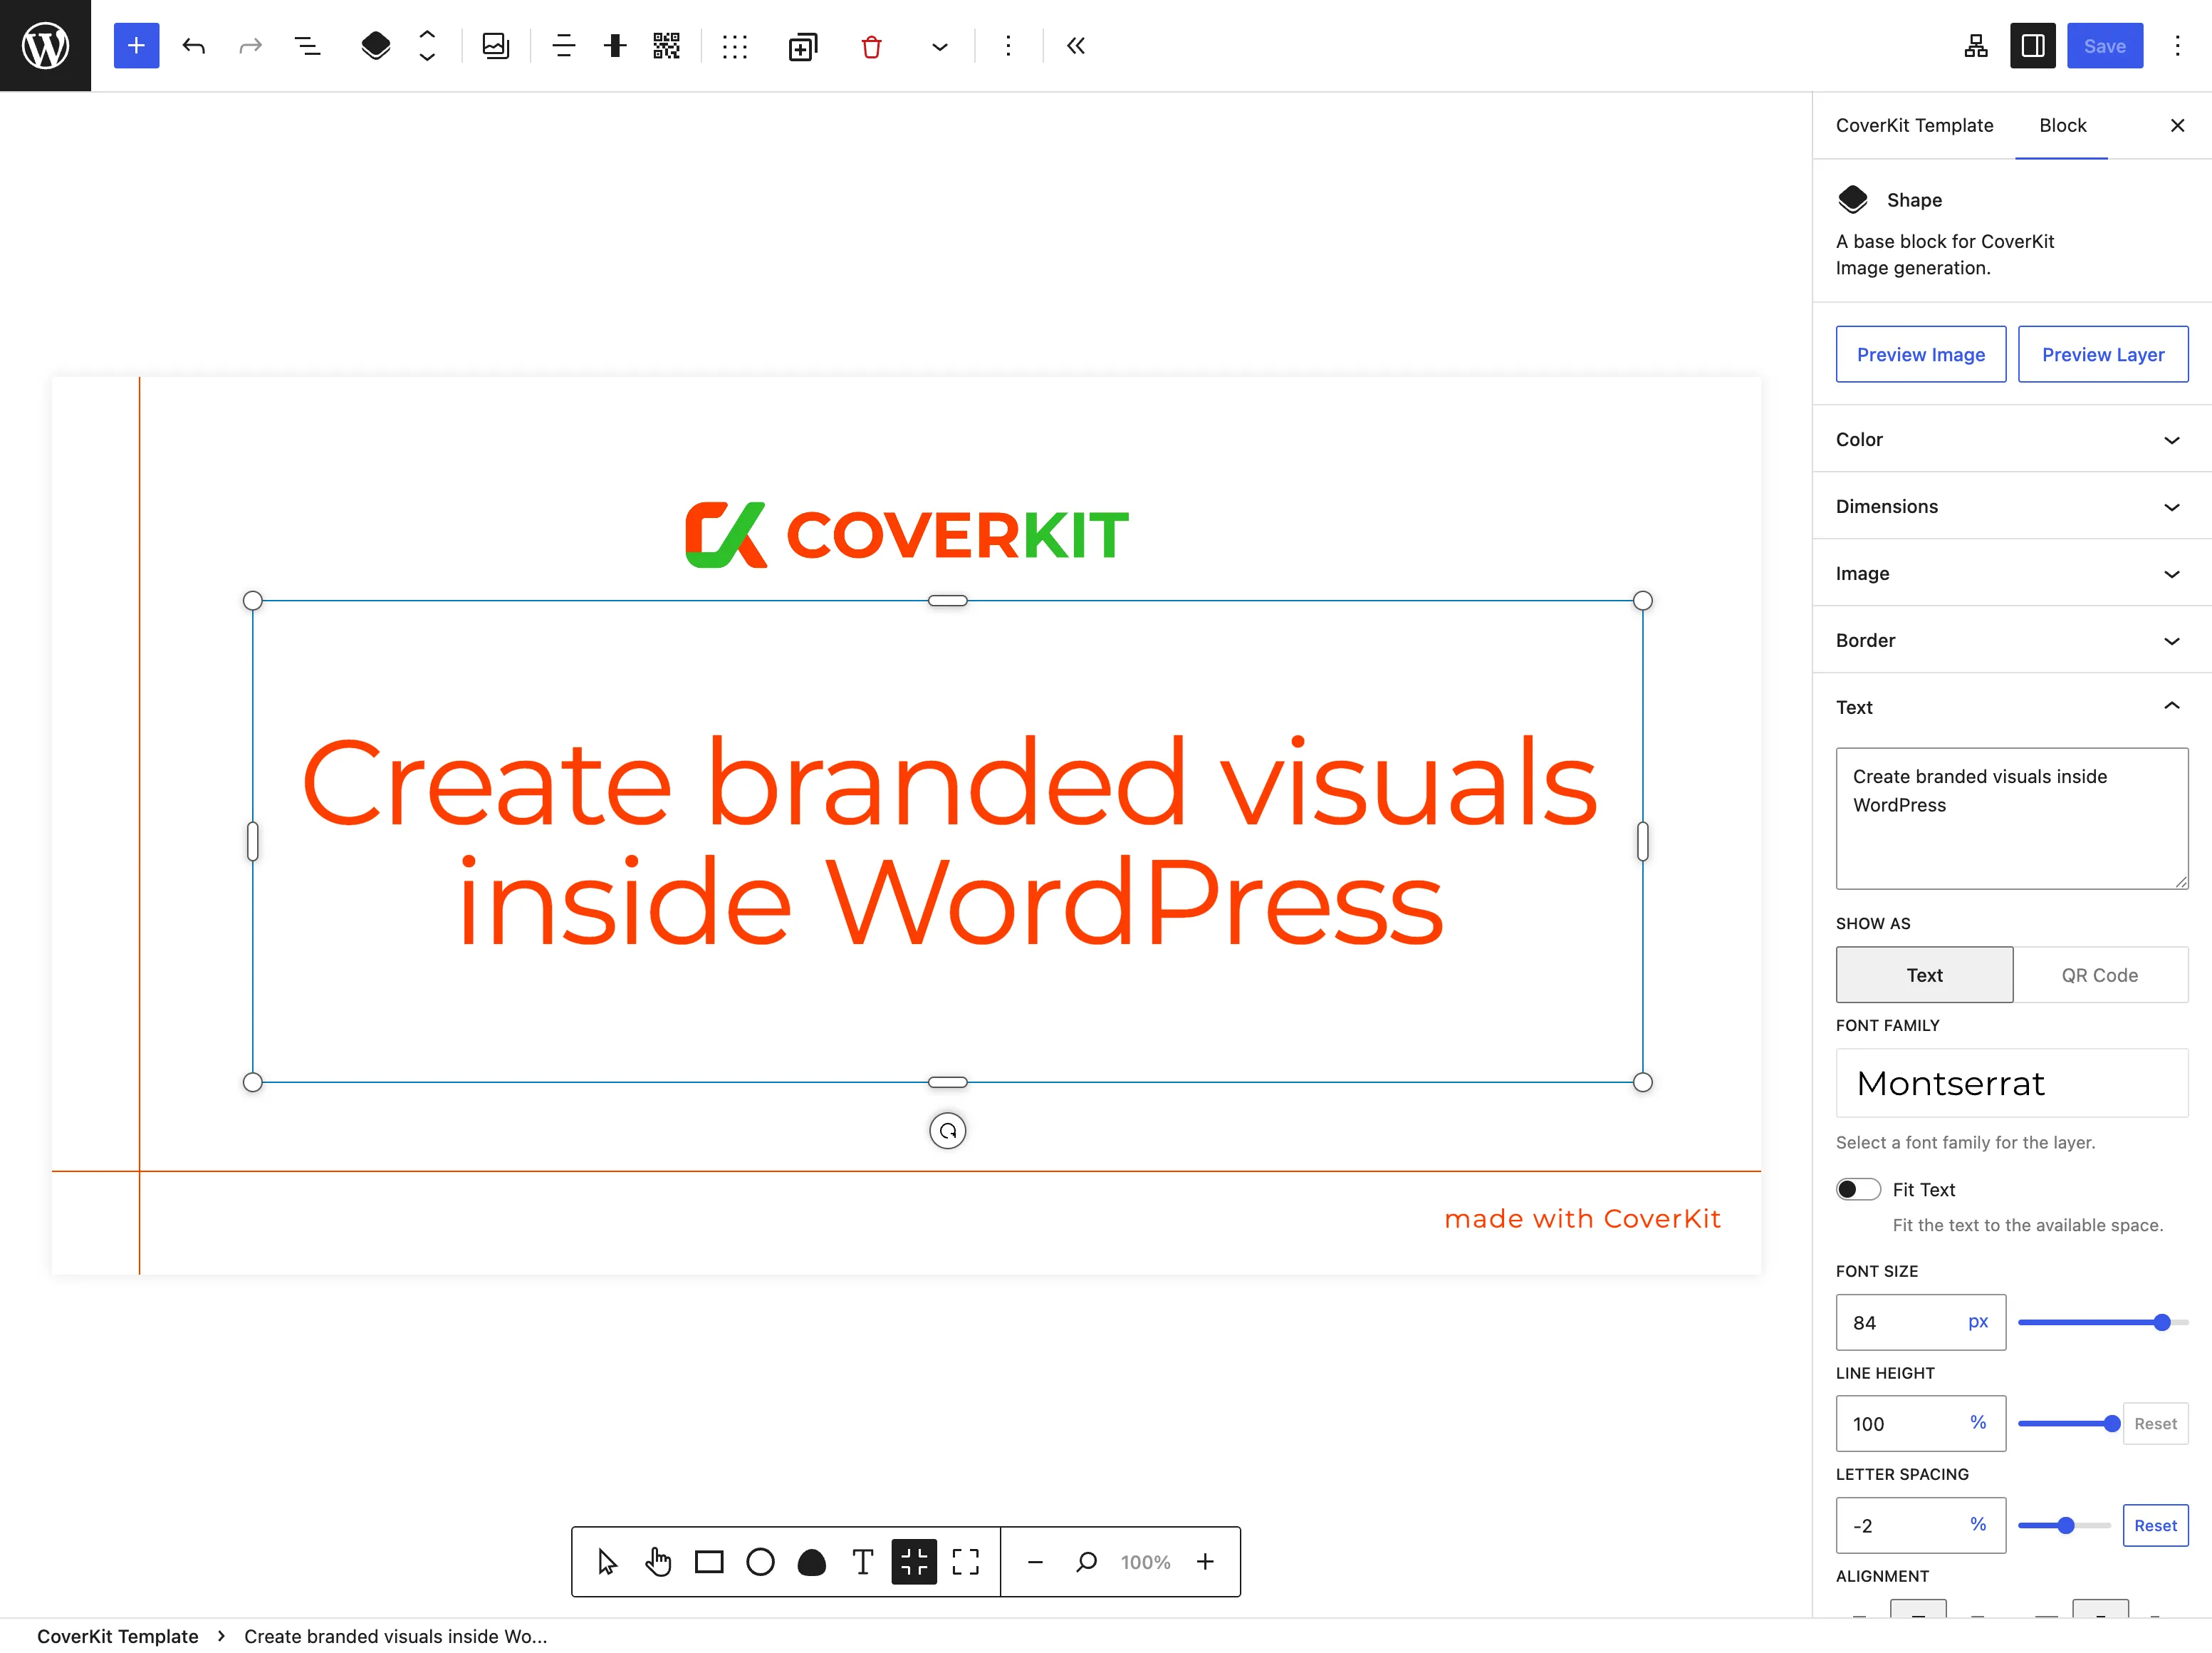Redo the last undone change
Screen dimensions: 2212x1653
pyautogui.click(x=250, y=46)
